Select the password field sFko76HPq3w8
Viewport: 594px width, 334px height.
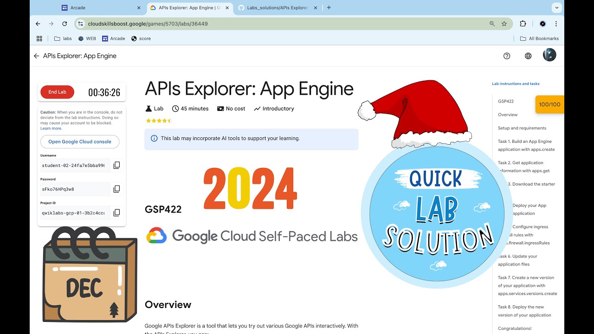coord(75,189)
